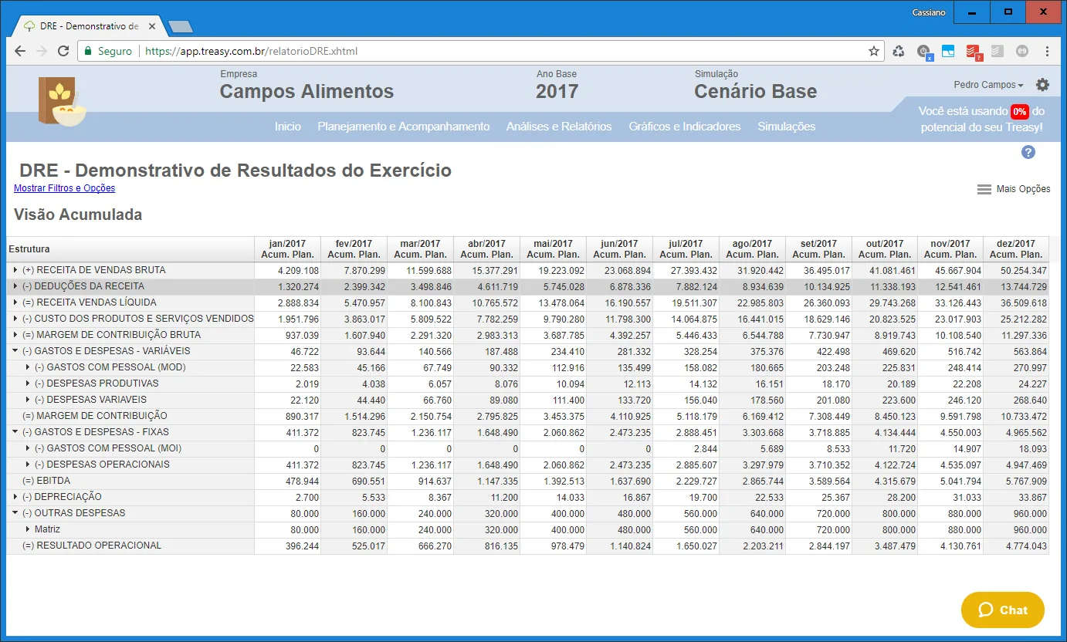Viewport: 1067px width, 642px height.
Task: Click the value 396.244 in RESULTADO OPERACIONAL
Action: pos(302,546)
